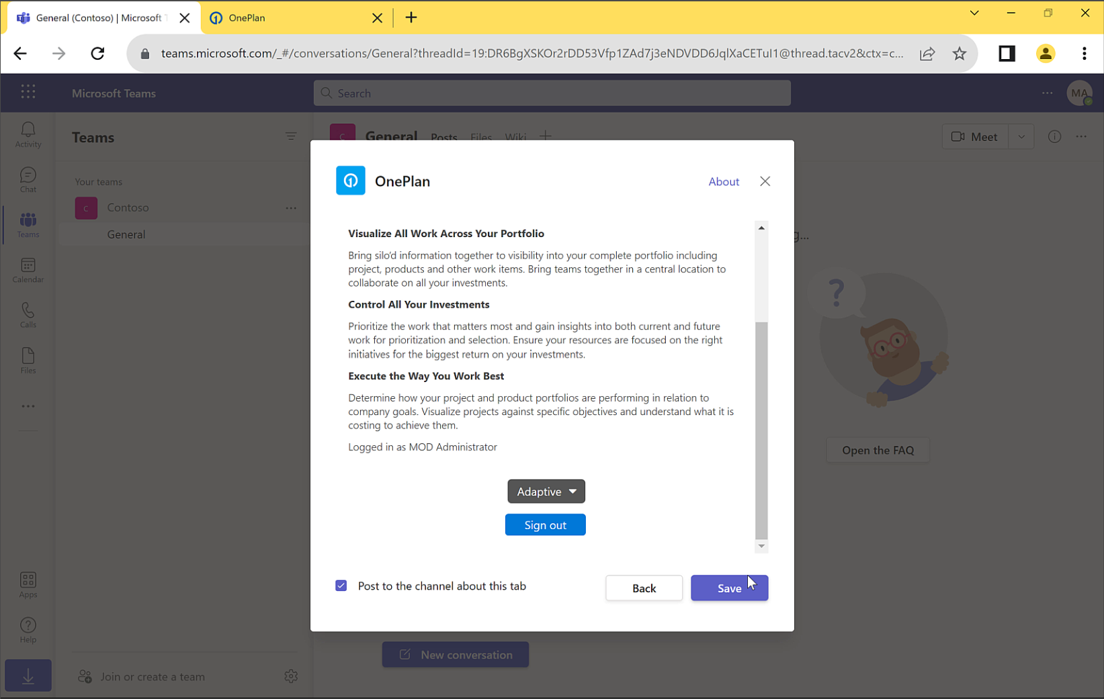The image size is (1104, 699).
Task: Start a New conversation
Action: 455,654
